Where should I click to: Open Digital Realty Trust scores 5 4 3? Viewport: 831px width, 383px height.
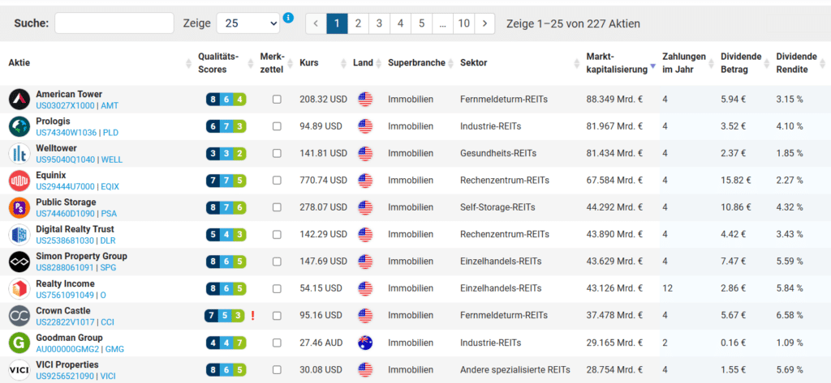coord(226,234)
